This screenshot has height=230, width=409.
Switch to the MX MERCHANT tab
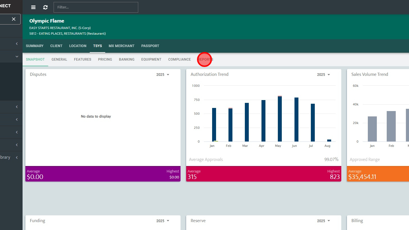(x=122, y=46)
